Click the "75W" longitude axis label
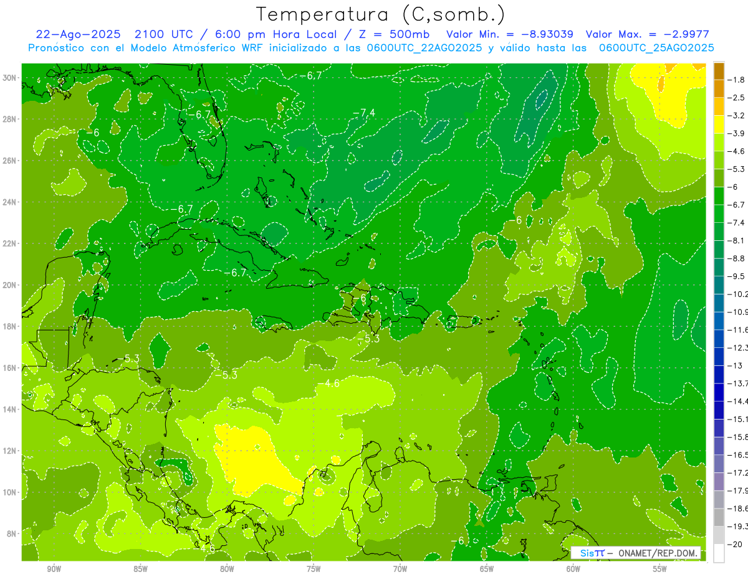Image resolution: width=748 pixels, height=577 pixels. pos(314,569)
